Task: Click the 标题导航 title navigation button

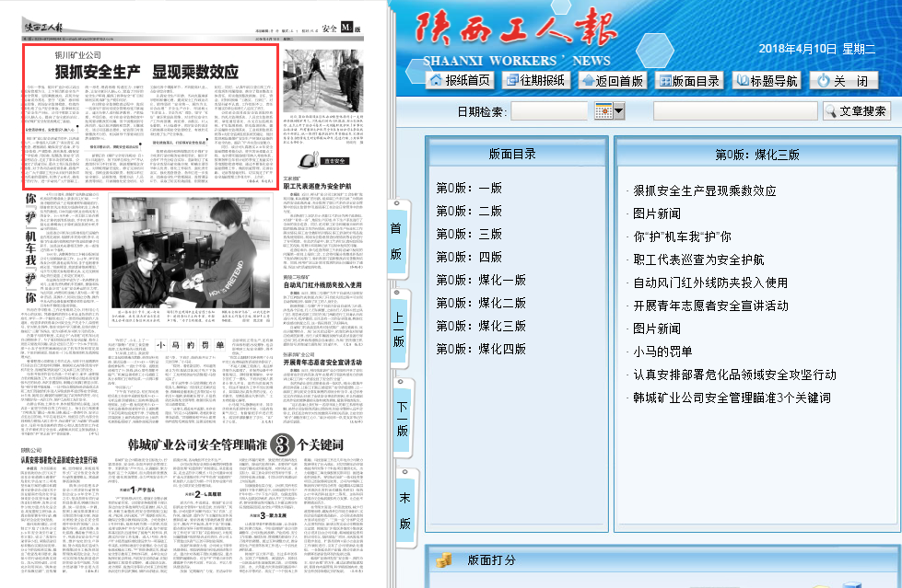Action: pyautogui.click(x=767, y=80)
